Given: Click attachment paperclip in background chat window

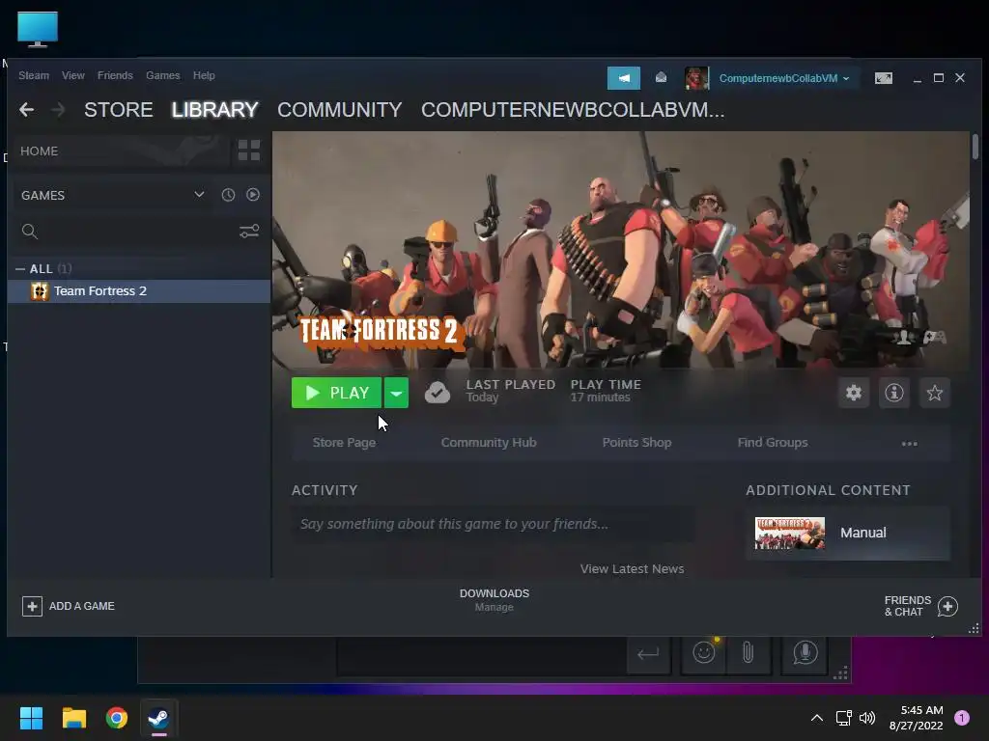Looking at the screenshot, I should point(749,652).
